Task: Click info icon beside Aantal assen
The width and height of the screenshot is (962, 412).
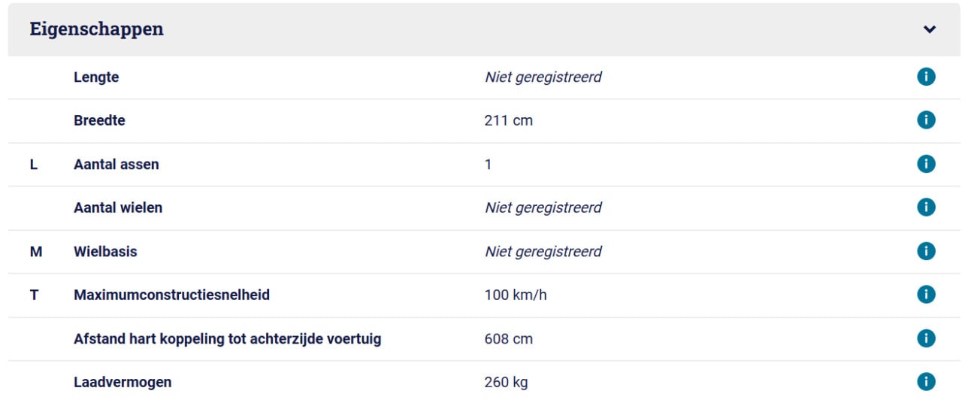Action: 926,164
